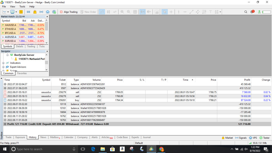Select the crosshair cursor tool
The image size is (272, 153).
pyautogui.click(x=171, y=12)
